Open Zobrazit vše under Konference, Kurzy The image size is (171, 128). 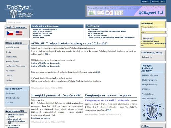tap(147, 57)
